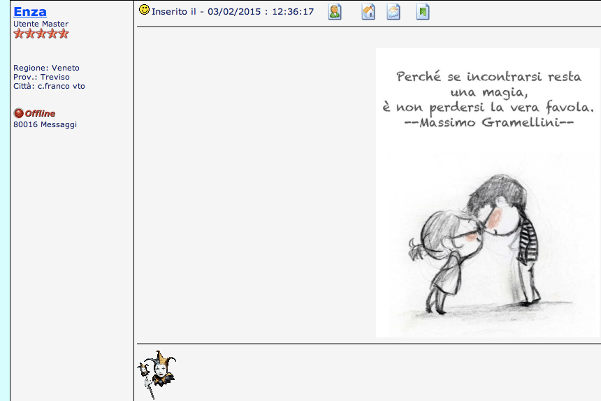Click the jester signature image

157,374
